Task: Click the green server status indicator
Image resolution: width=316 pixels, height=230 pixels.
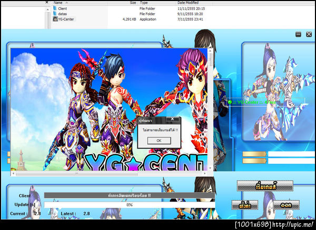Action: pyautogui.click(x=230, y=102)
